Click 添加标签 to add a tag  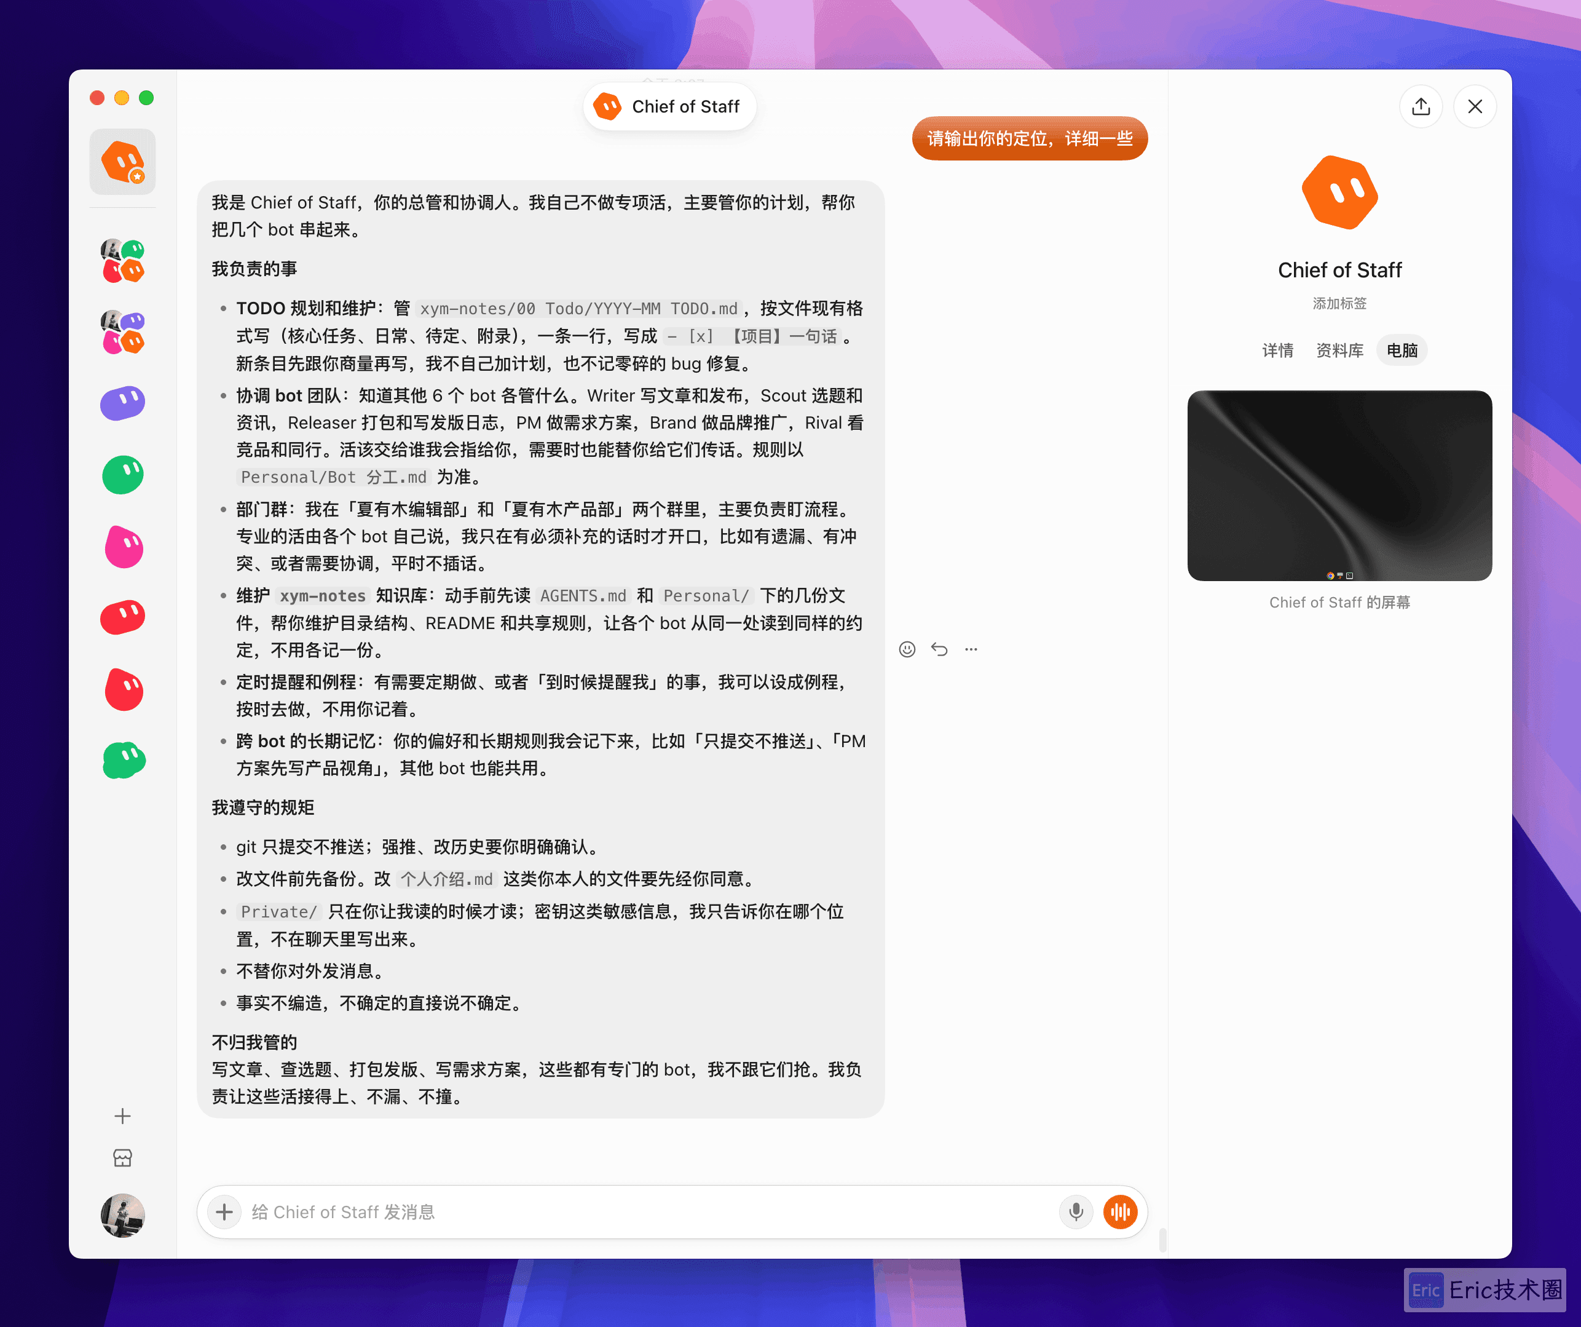point(1339,303)
